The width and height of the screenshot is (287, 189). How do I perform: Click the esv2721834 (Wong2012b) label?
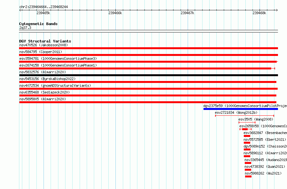tap(236, 113)
